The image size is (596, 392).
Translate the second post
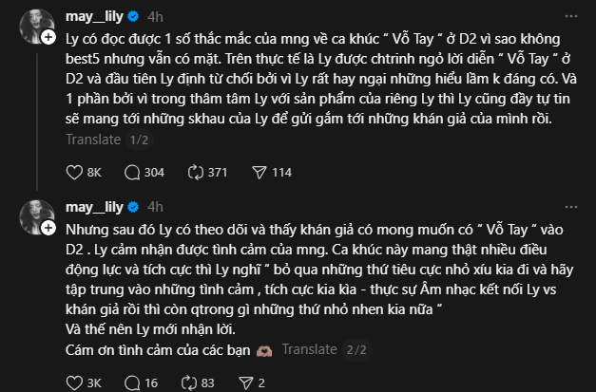click(x=309, y=348)
